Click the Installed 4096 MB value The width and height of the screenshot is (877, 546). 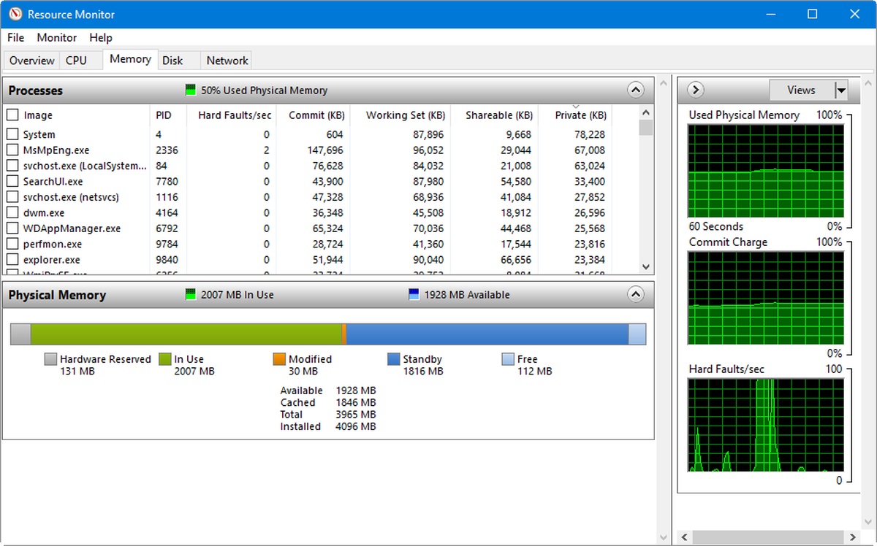click(356, 426)
